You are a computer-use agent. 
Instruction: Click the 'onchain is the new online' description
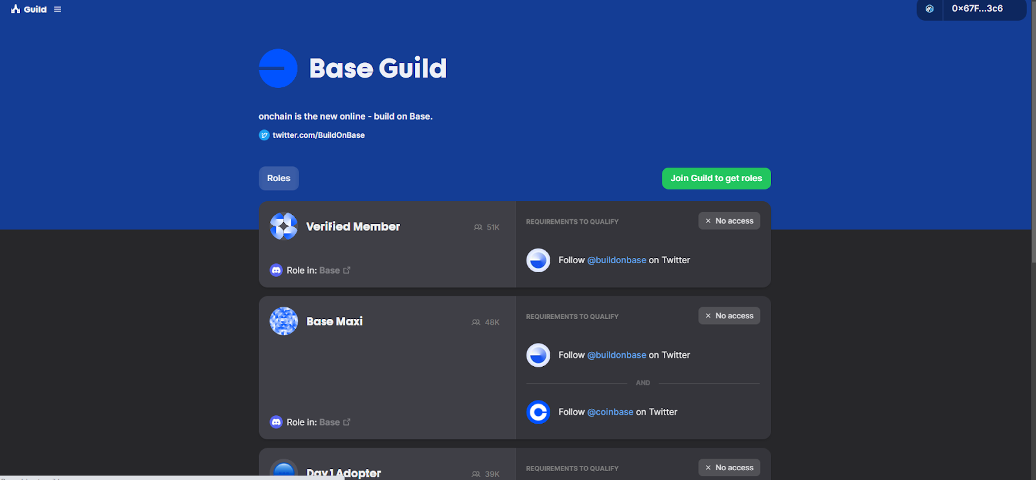pos(345,116)
